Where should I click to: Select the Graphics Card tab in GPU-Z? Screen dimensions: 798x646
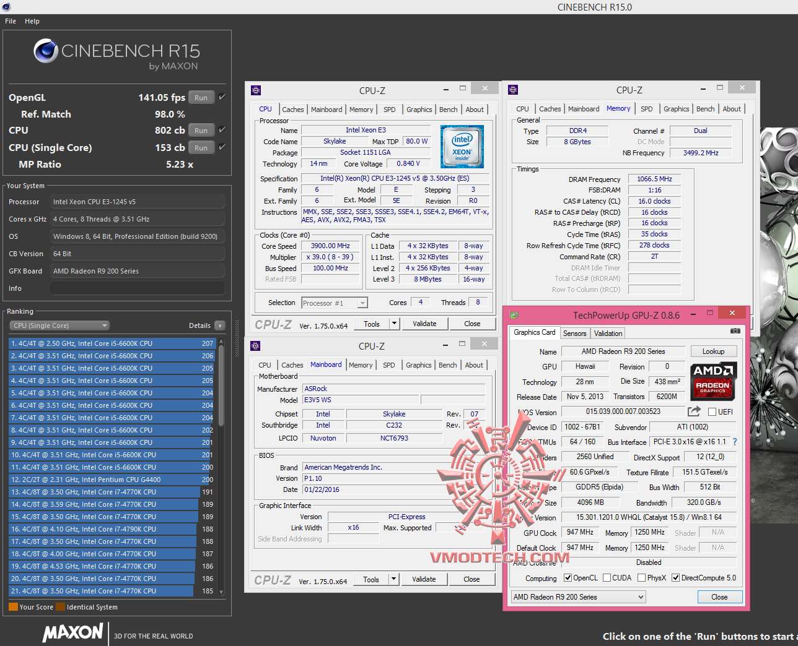click(x=535, y=332)
